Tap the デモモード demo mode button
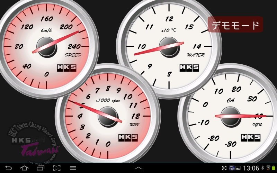Screen dimensions: 277x173 click(235, 25)
